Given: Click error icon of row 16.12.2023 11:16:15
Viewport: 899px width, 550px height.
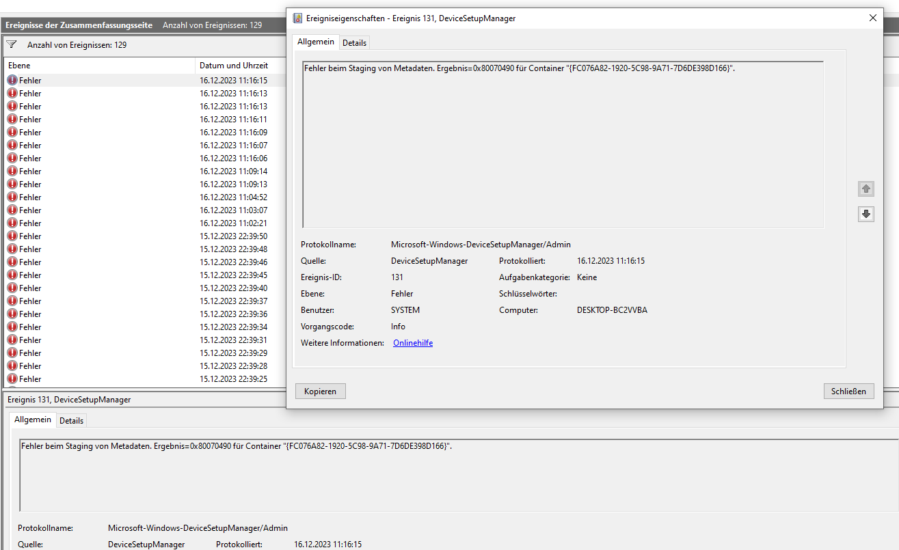Looking at the screenshot, I should point(12,80).
